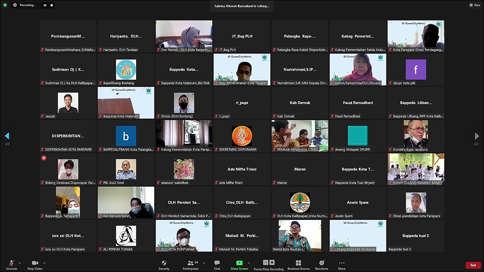
Task: Open the More menu in the toolbar
Action: click(341, 265)
